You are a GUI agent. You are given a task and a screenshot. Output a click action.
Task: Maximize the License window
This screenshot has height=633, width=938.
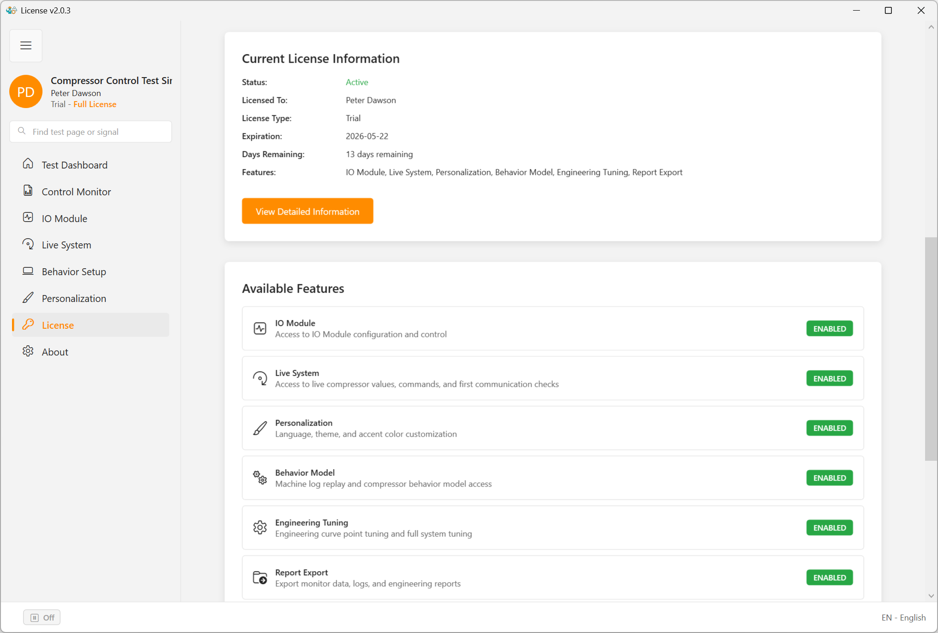888,10
